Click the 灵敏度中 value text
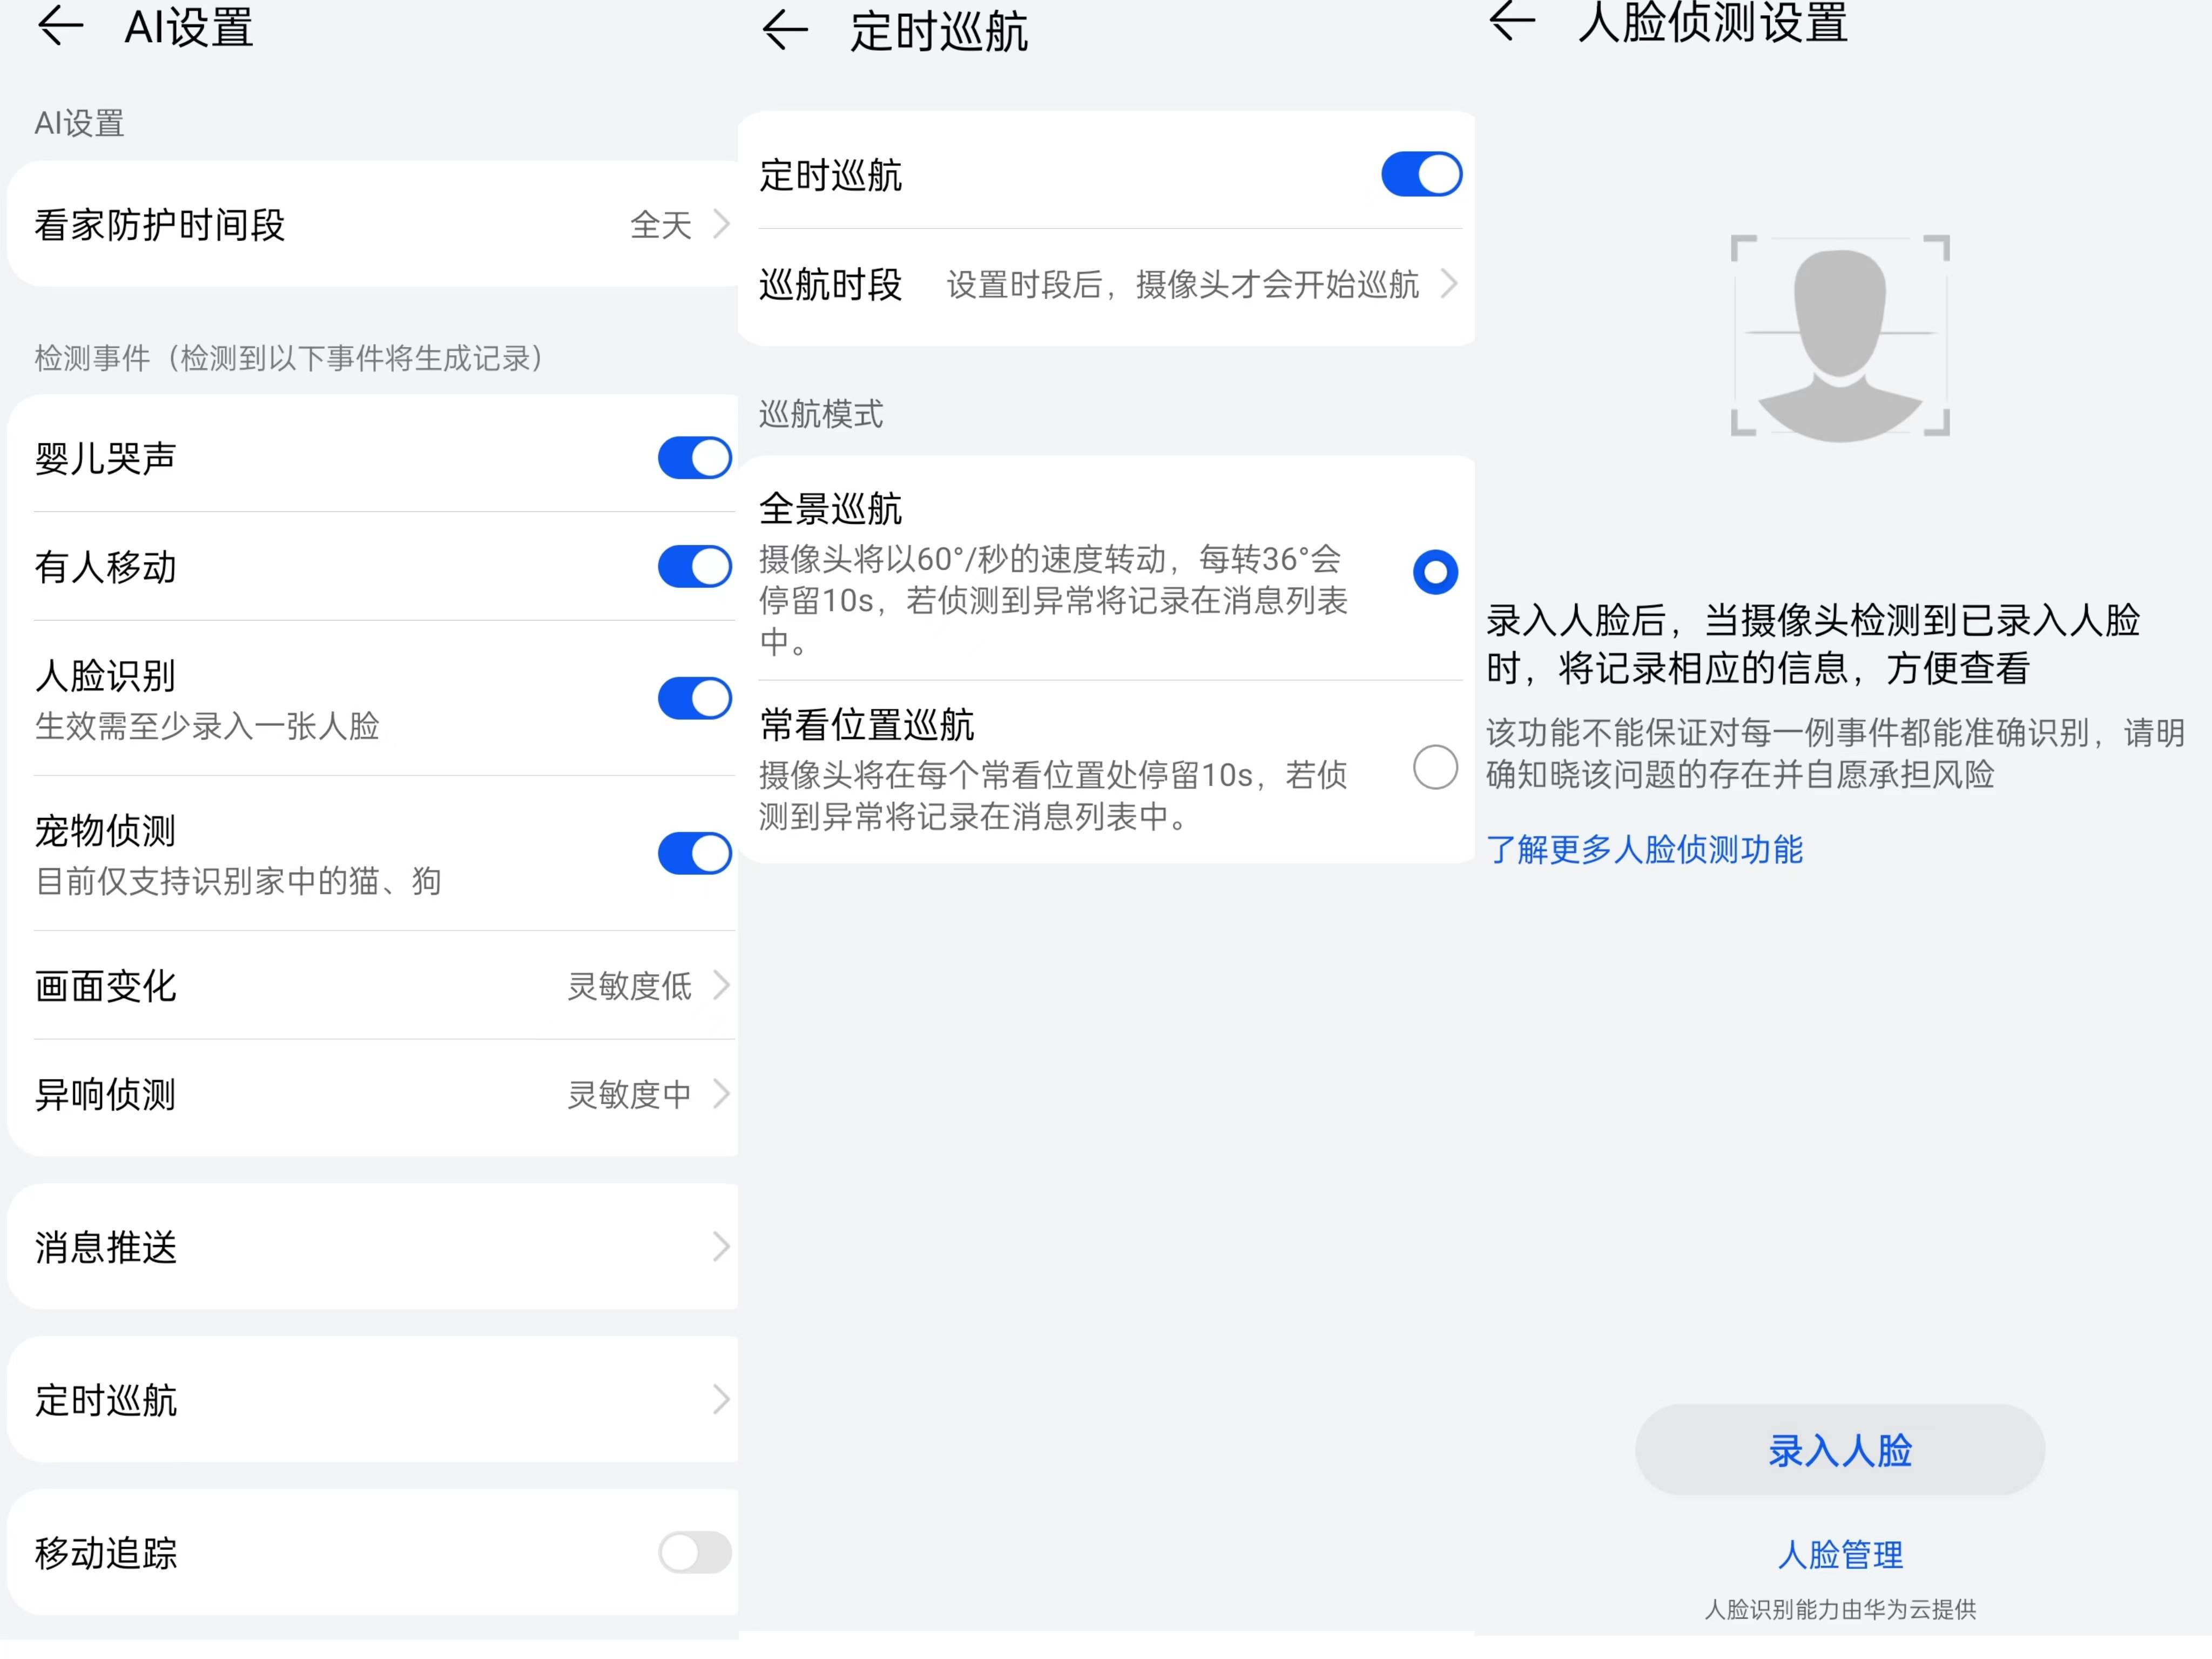Image resolution: width=2212 pixels, height=1659 pixels. [629, 1094]
